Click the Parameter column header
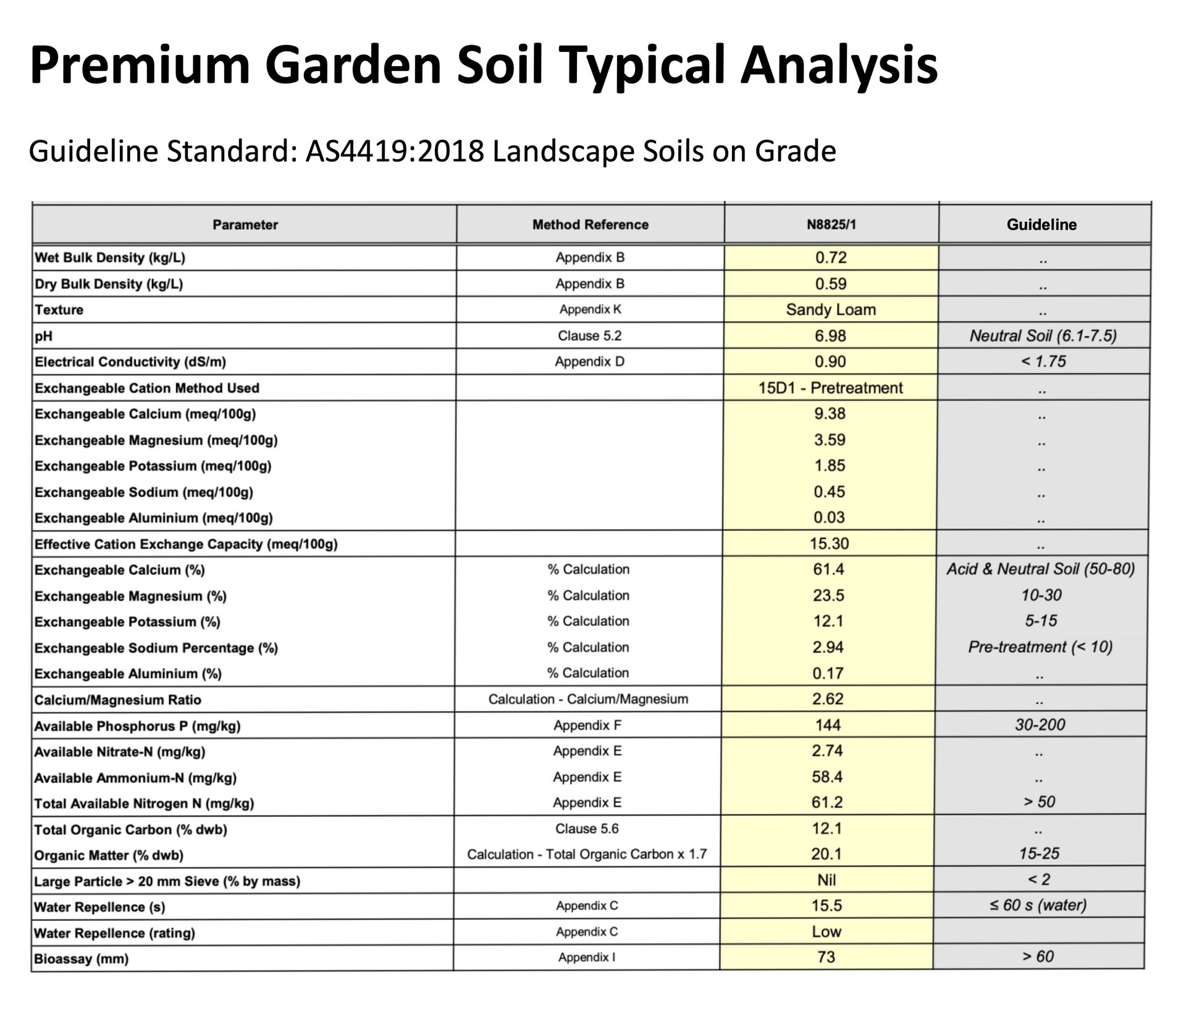Viewport: 1186px width, 1019px height. point(245,225)
